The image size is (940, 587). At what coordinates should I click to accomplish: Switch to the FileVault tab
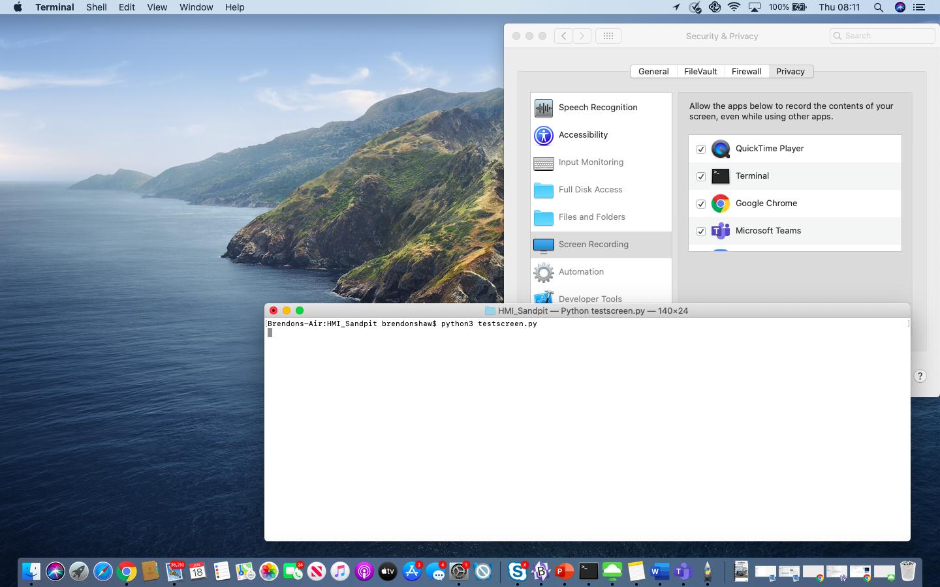700,72
